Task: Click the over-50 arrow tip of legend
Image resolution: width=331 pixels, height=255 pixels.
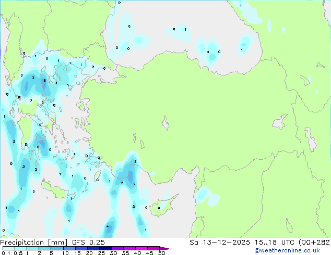Action: click(x=165, y=248)
